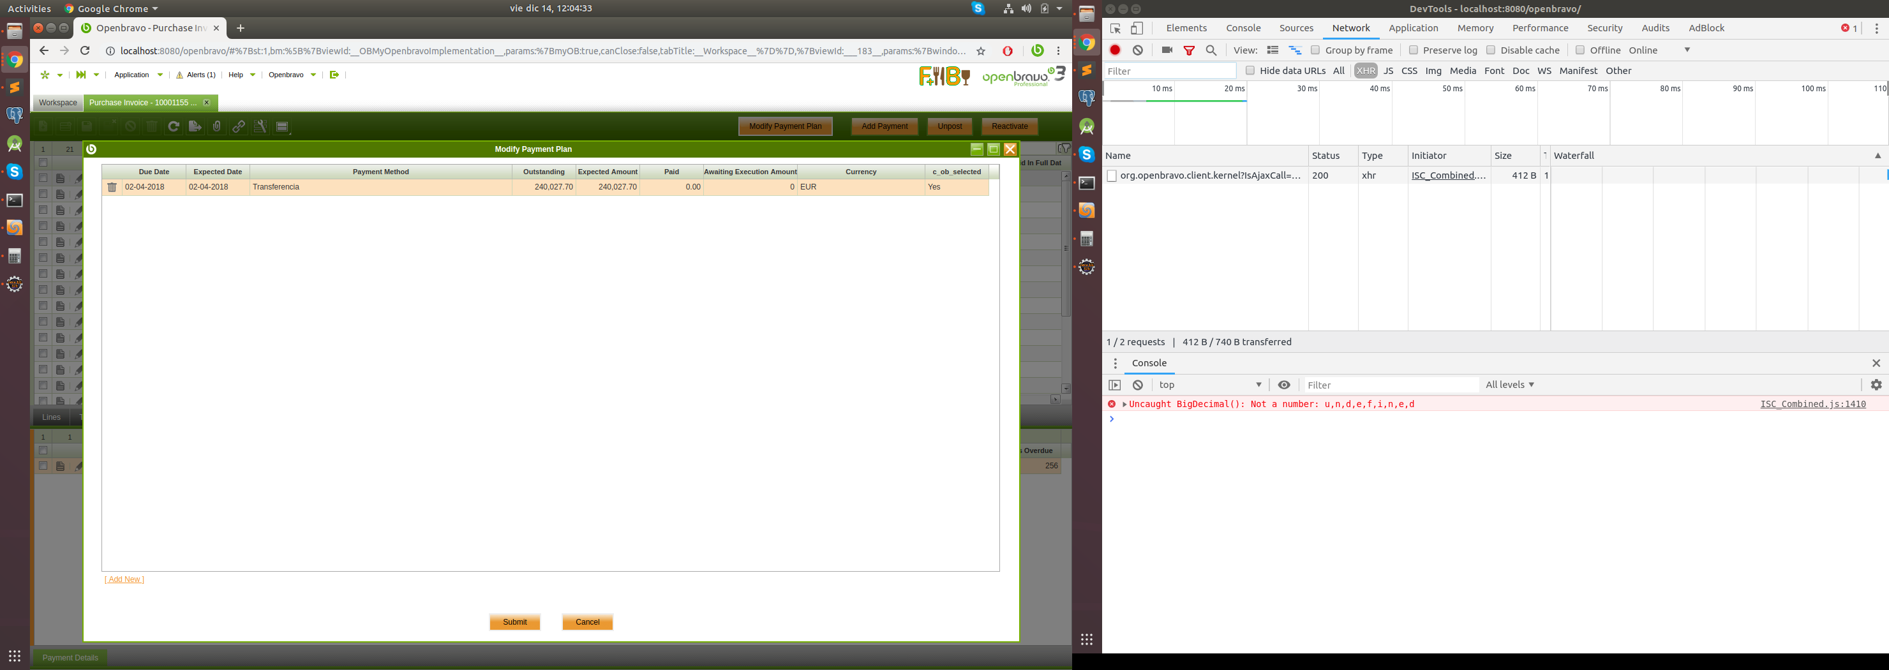Click the DevTools inspect element picker icon
The width and height of the screenshot is (1889, 670).
[1116, 29]
